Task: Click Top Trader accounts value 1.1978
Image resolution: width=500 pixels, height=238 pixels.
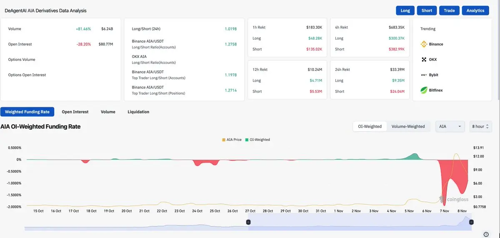Action: [x=230, y=75]
